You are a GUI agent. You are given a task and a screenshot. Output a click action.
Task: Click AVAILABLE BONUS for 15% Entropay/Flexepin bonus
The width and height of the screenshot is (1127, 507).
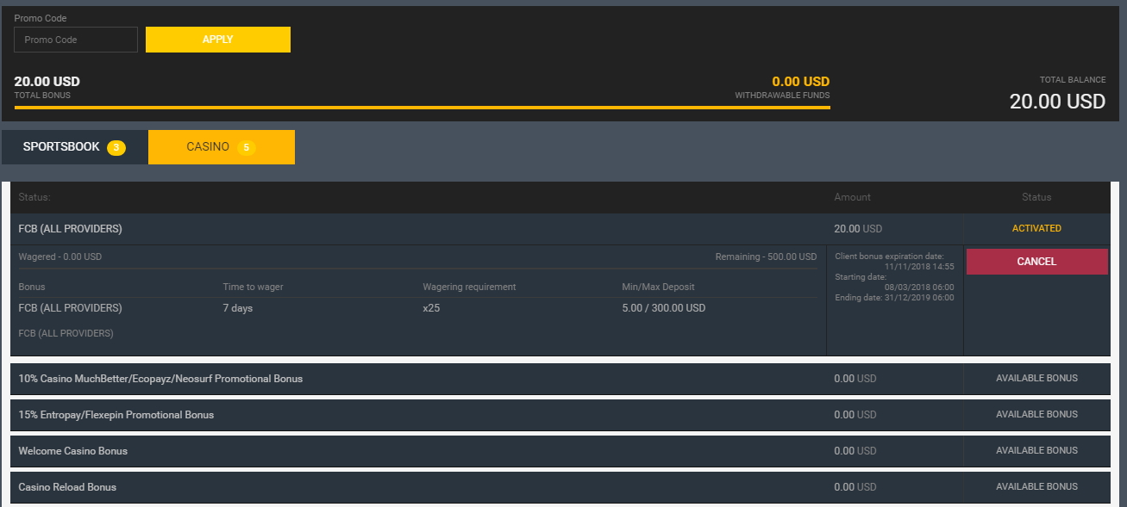[x=1036, y=415]
